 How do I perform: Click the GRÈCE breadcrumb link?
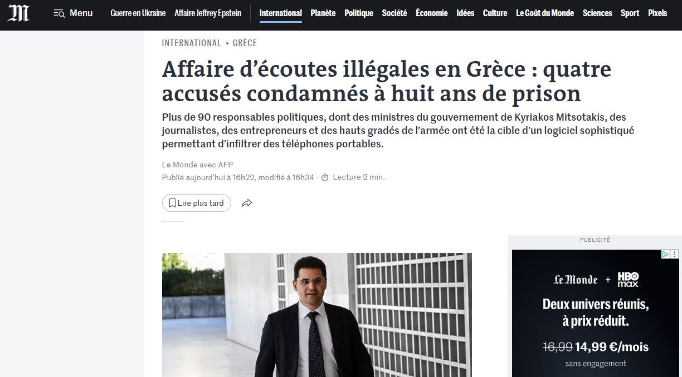245,43
